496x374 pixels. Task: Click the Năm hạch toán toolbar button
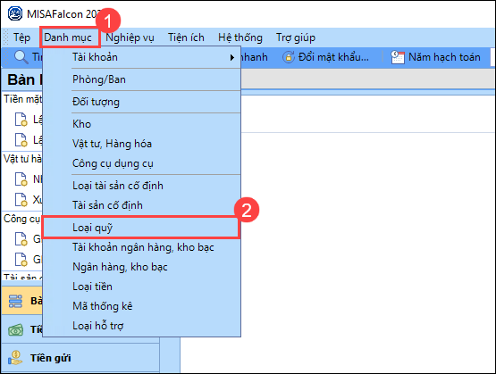pyautogui.click(x=435, y=57)
